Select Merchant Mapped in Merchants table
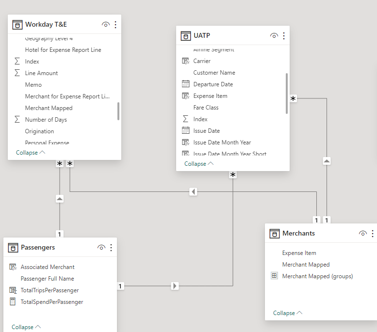 [x=306, y=265]
